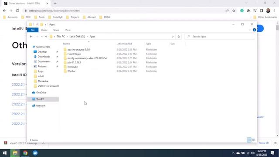Open the Share ribbon tab
The image size is (279, 157).
coord(56,30)
